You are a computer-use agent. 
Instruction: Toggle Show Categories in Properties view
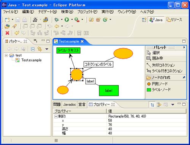pyautogui.click(x=152, y=105)
